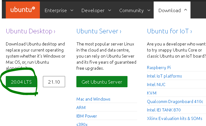Open the Qualcomm Dragonboard 410c link
The width and height of the screenshot is (206, 126).
pyautogui.click(x=175, y=101)
